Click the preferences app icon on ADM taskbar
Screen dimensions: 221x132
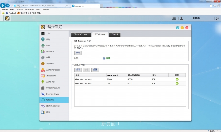coord(7,18)
